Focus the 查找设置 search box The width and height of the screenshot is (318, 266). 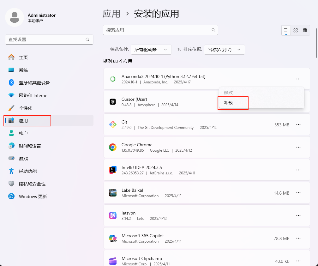point(49,39)
